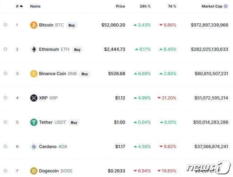The height and width of the screenshot is (177, 233).
Task: Star Bitcoin to add to watchlist
Action: [x=5, y=25]
